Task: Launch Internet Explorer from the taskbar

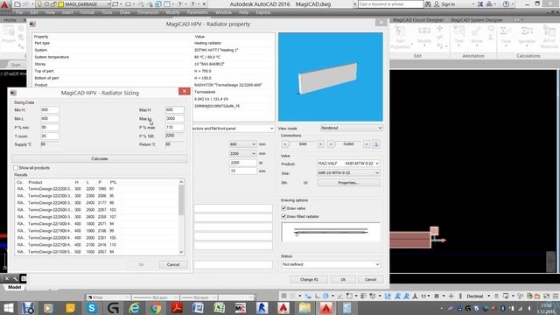Action: click(x=135, y=308)
